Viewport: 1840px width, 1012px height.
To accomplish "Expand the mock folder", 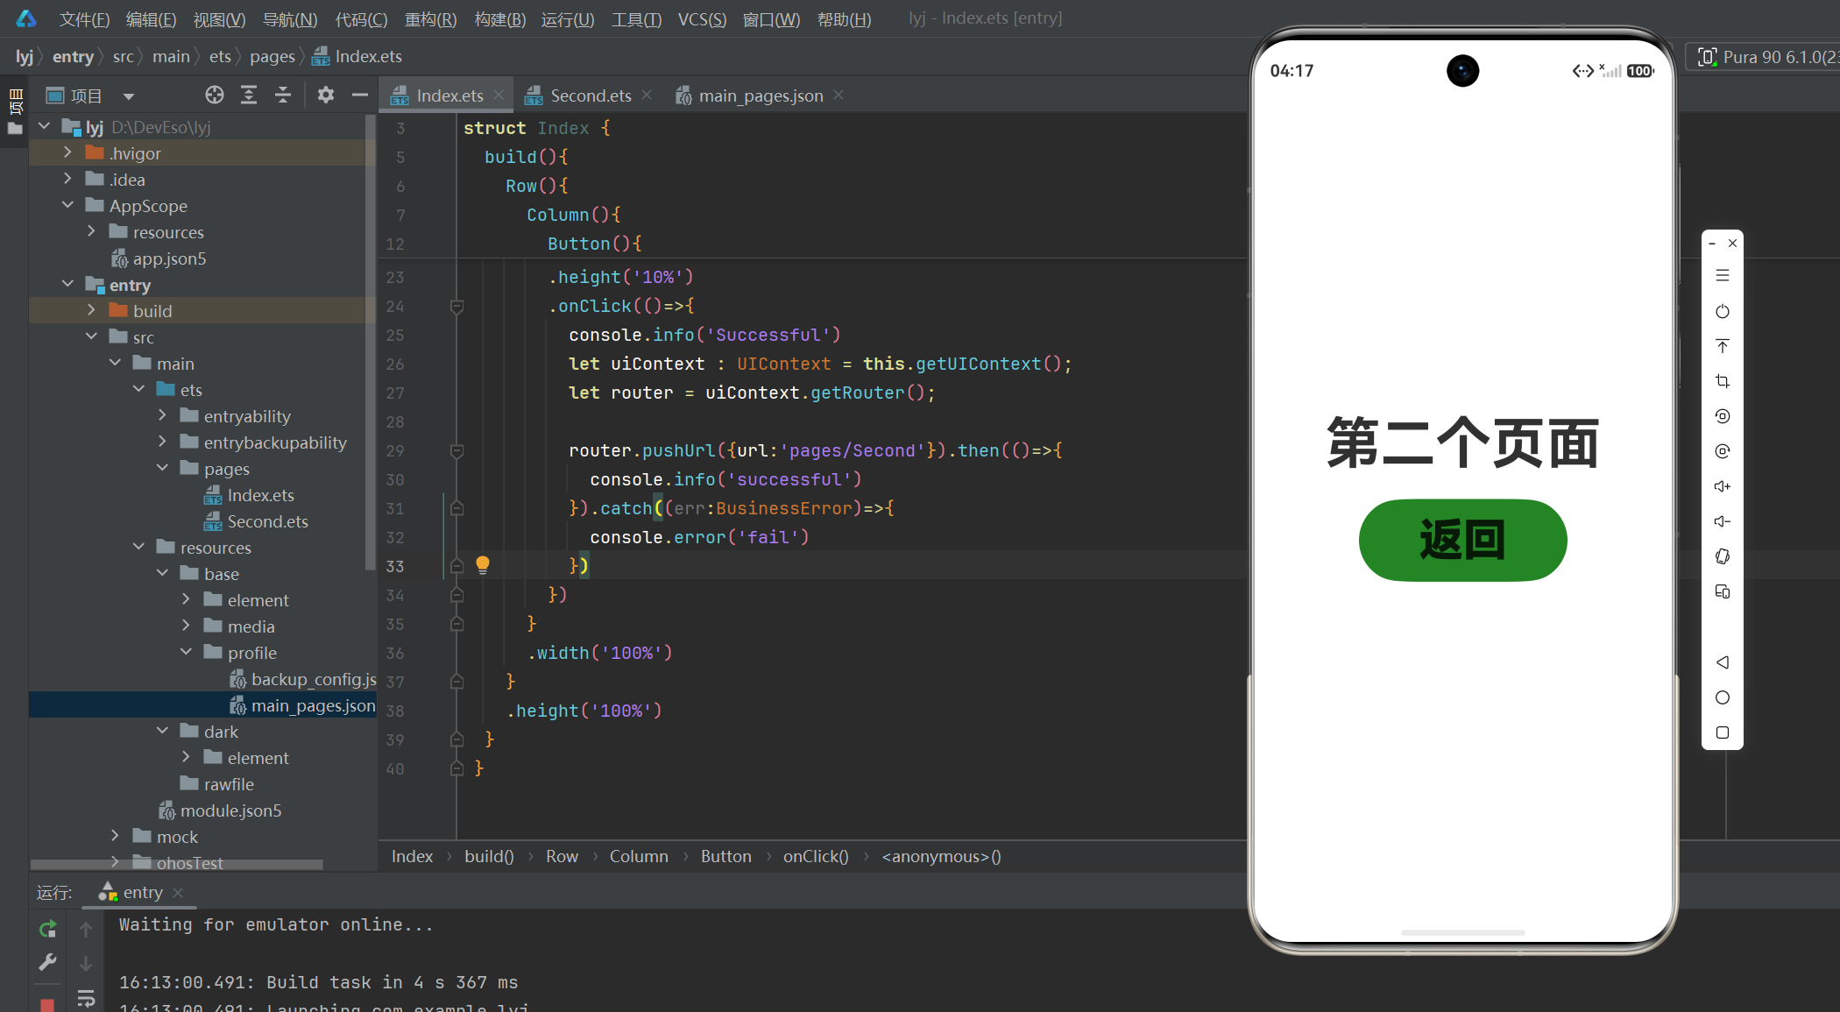I will pos(115,836).
